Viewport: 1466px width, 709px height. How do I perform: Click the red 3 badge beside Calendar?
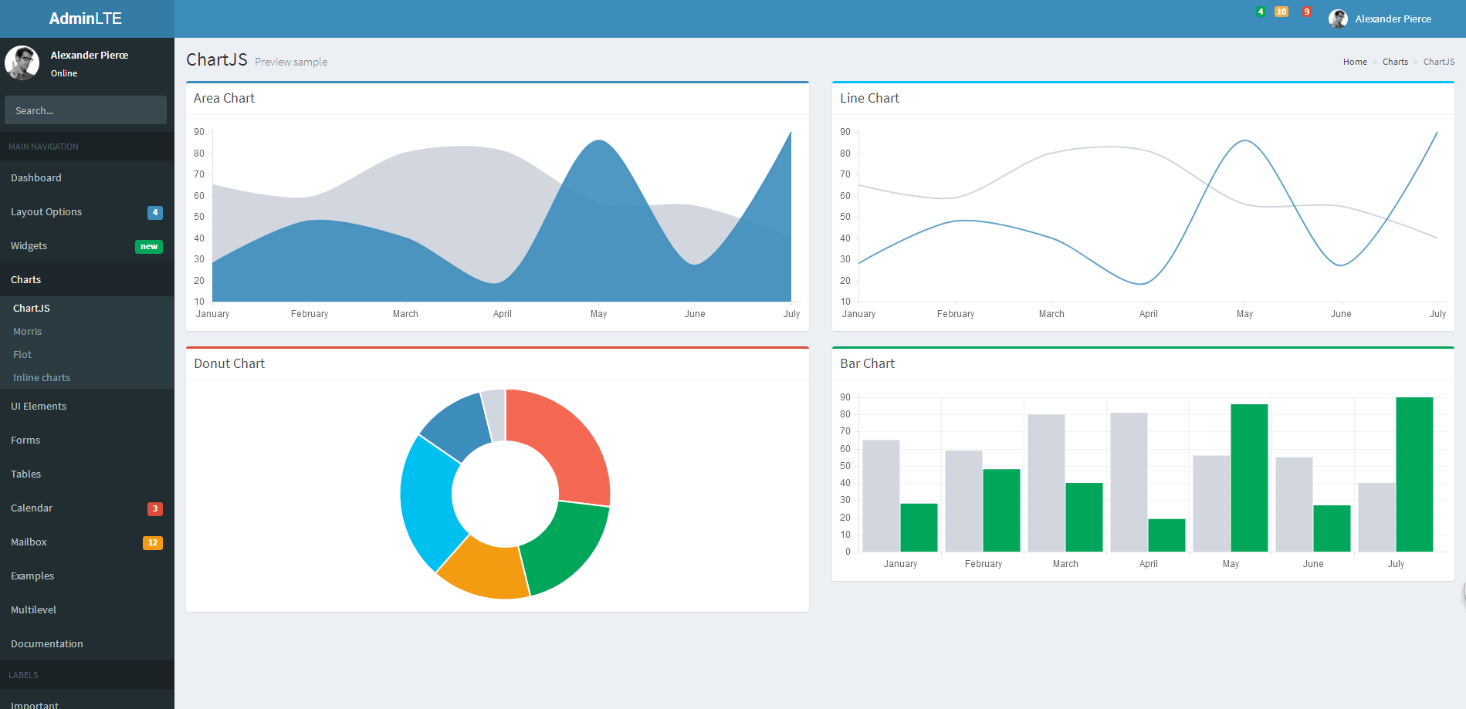click(155, 508)
